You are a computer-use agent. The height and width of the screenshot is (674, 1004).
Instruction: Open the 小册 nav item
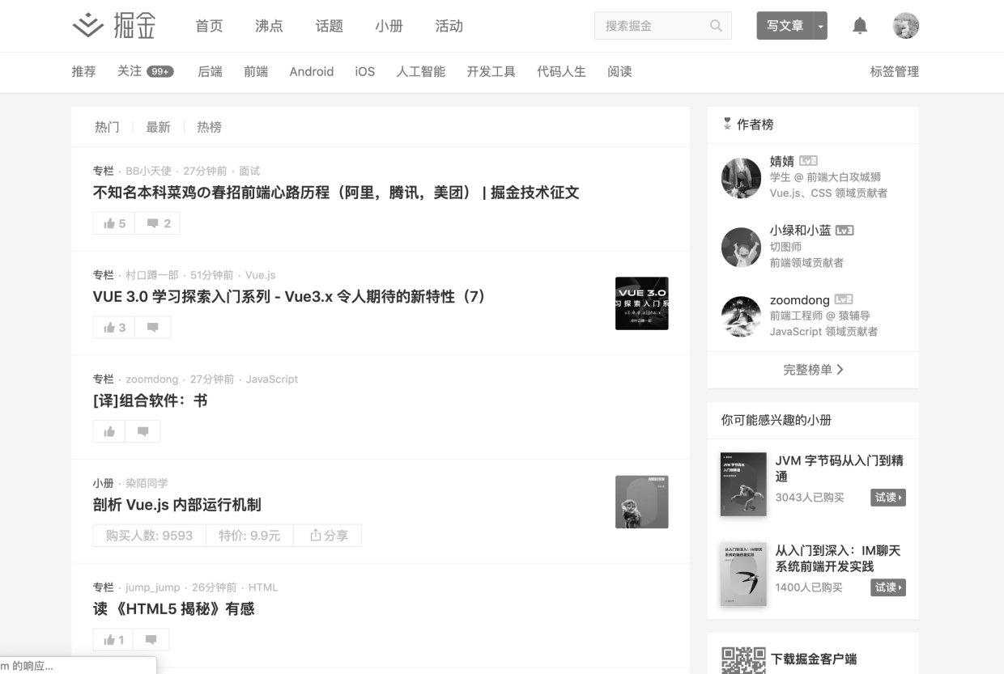pos(389,26)
